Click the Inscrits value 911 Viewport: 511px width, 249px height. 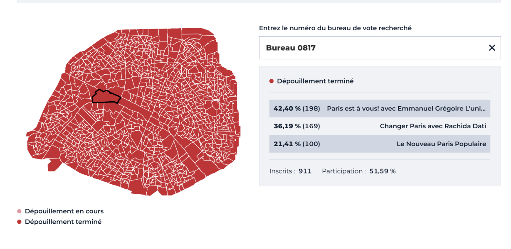(x=305, y=171)
